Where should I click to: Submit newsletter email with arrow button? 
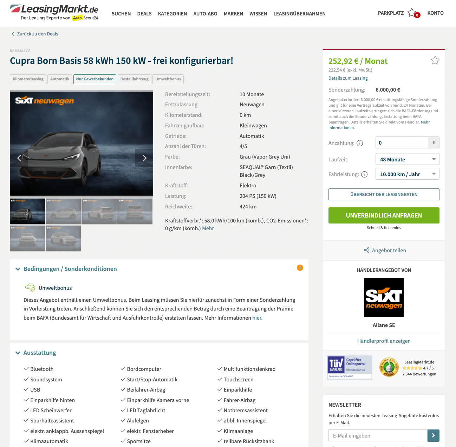click(434, 435)
